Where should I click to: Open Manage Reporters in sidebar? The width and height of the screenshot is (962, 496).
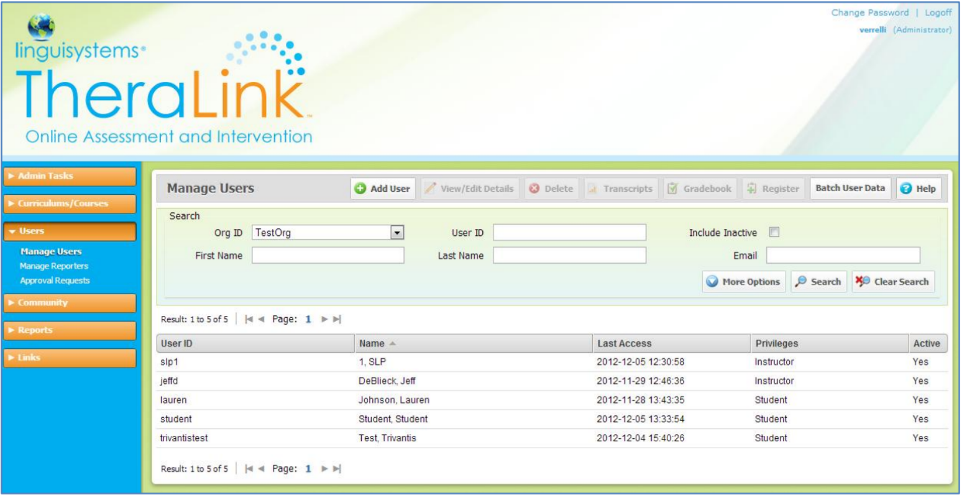pos(54,266)
